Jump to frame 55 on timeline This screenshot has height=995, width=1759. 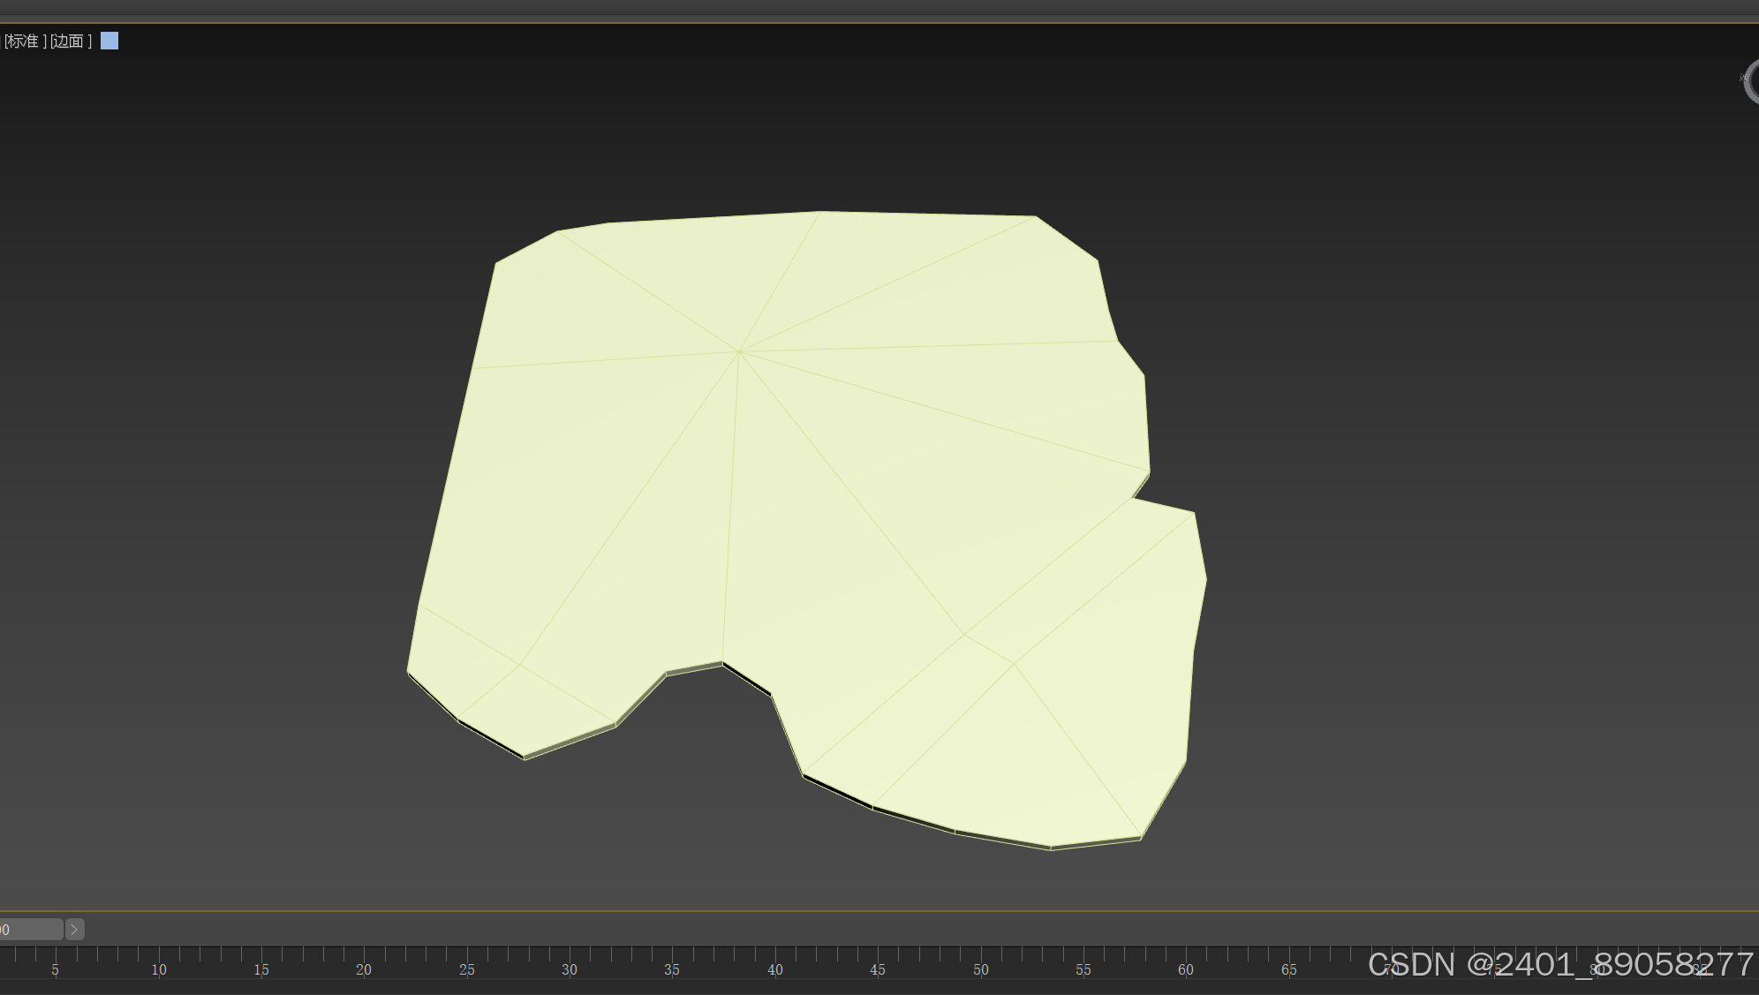[x=1083, y=969]
